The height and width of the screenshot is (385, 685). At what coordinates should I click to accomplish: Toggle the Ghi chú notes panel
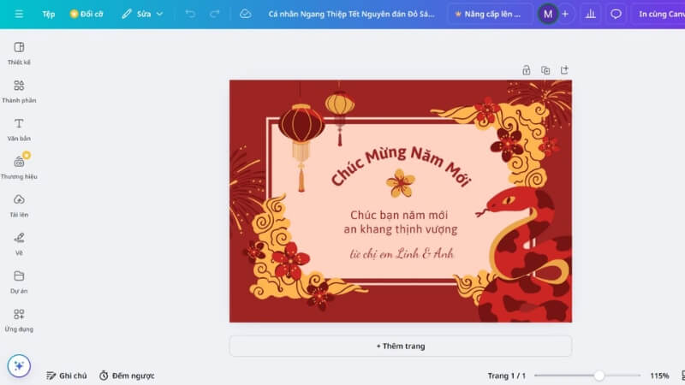pos(67,376)
